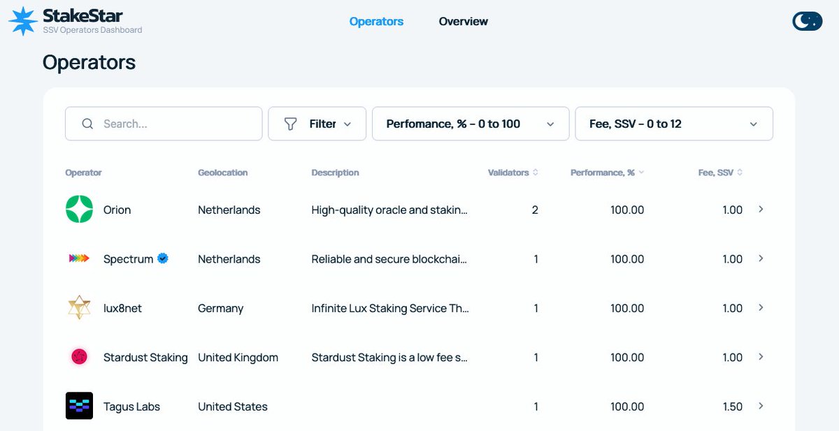Sort by Performance % column
839x431 pixels.
pyautogui.click(x=608, y=173)
